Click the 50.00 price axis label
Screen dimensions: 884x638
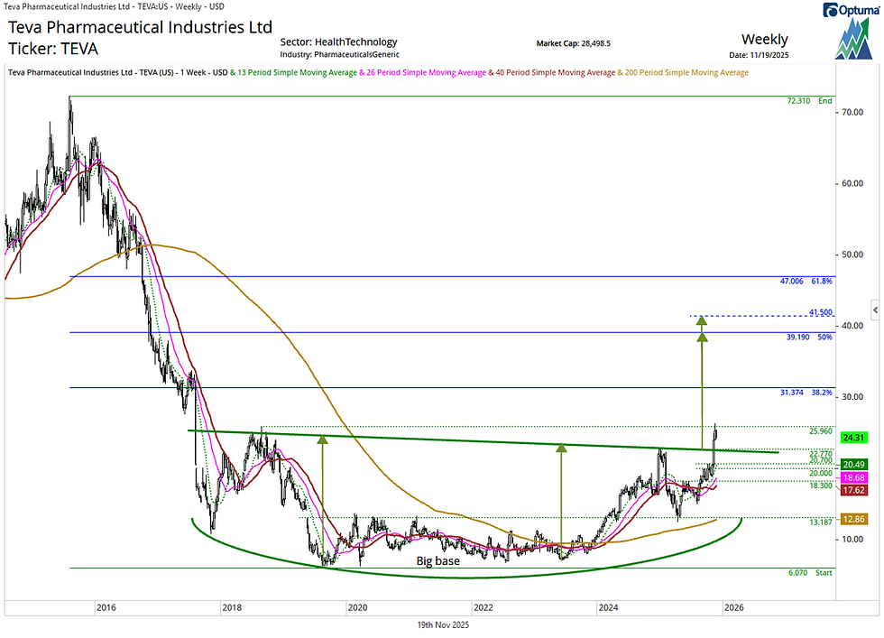852,254
